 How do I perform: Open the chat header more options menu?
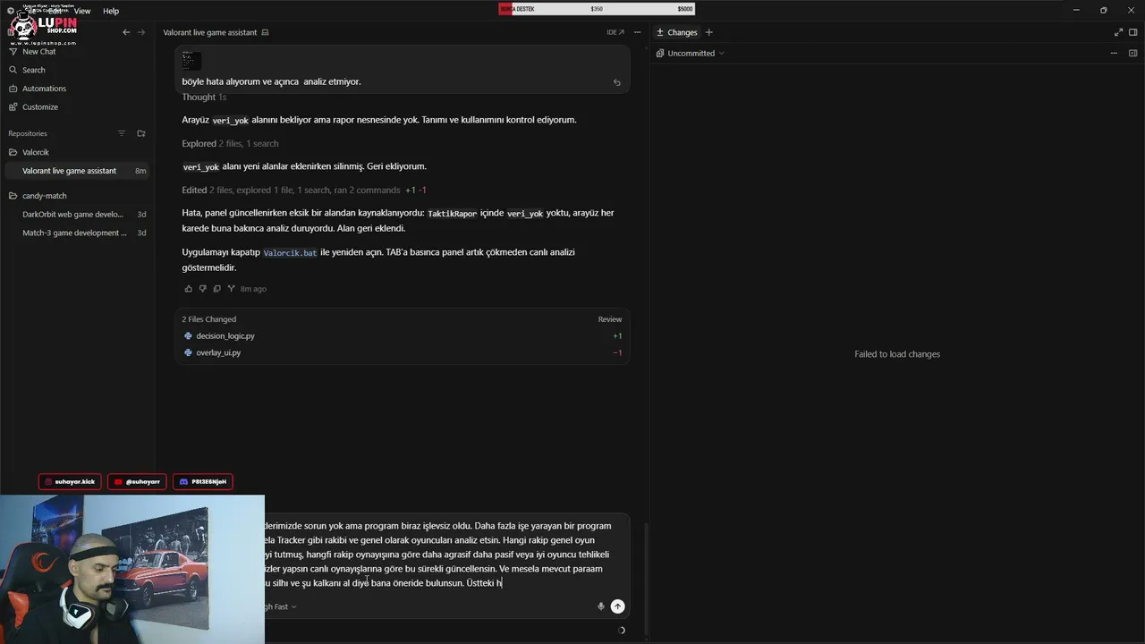(x=637, y=32)
